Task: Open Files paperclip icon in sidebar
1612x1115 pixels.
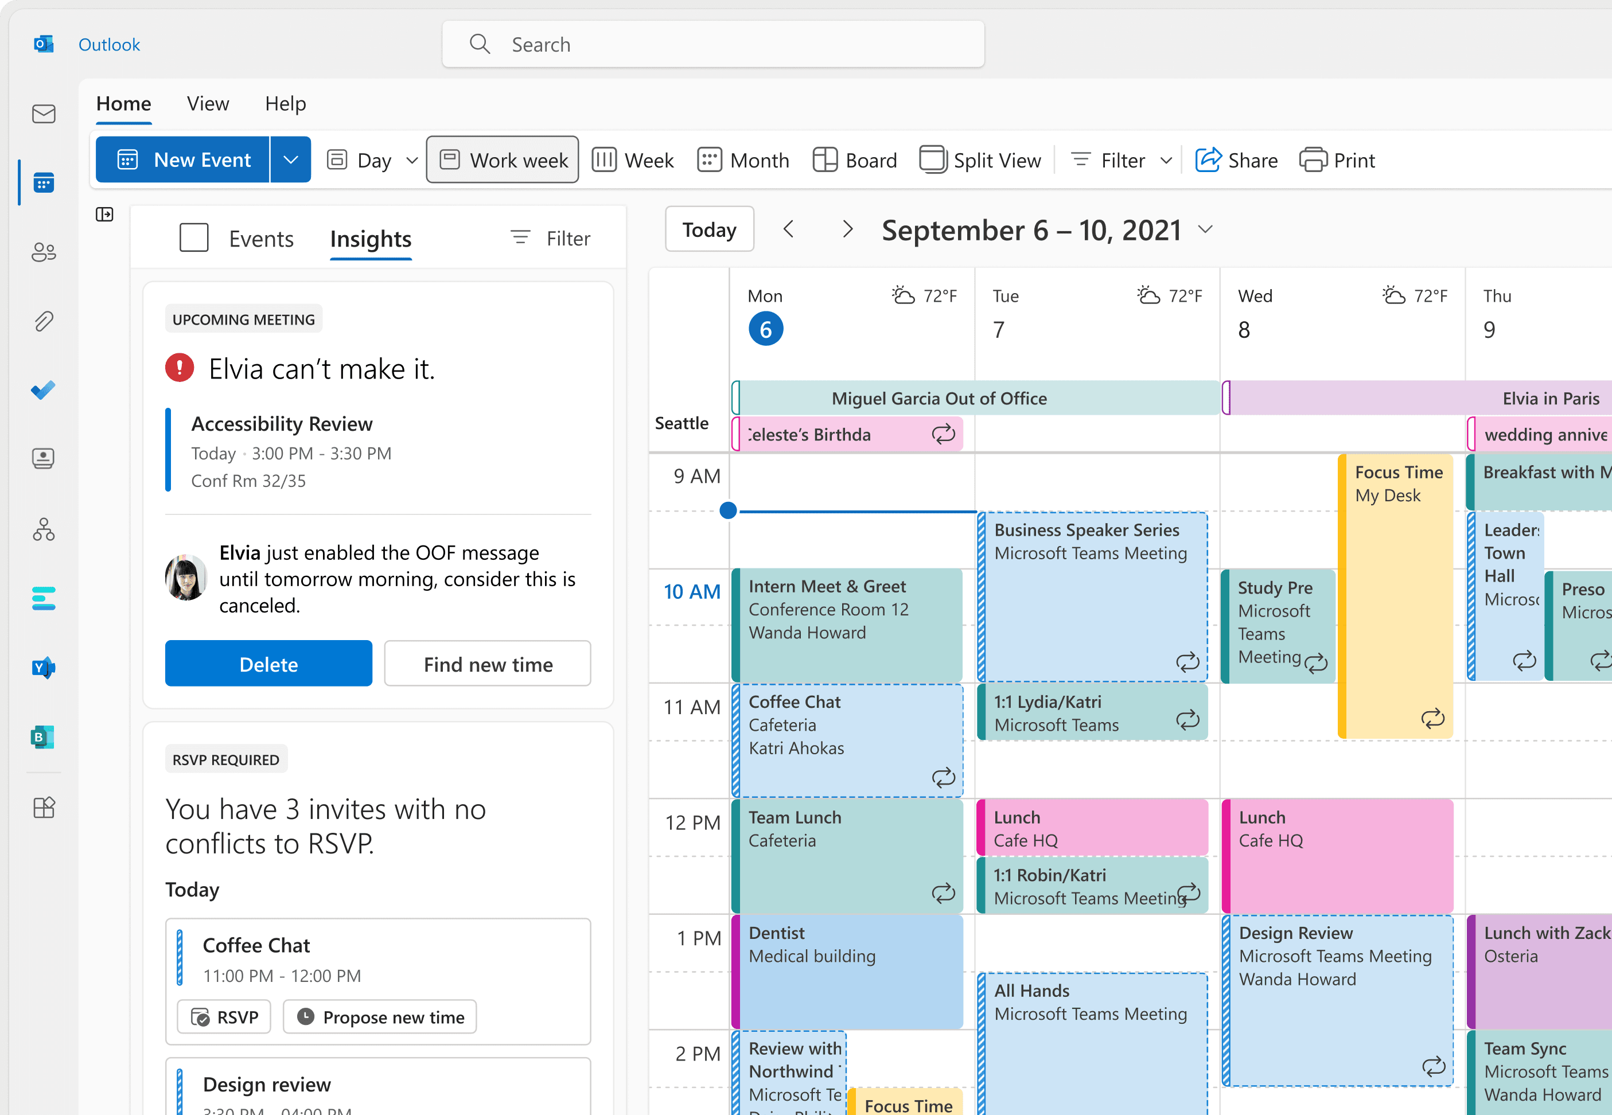Action: pos(44,321)
